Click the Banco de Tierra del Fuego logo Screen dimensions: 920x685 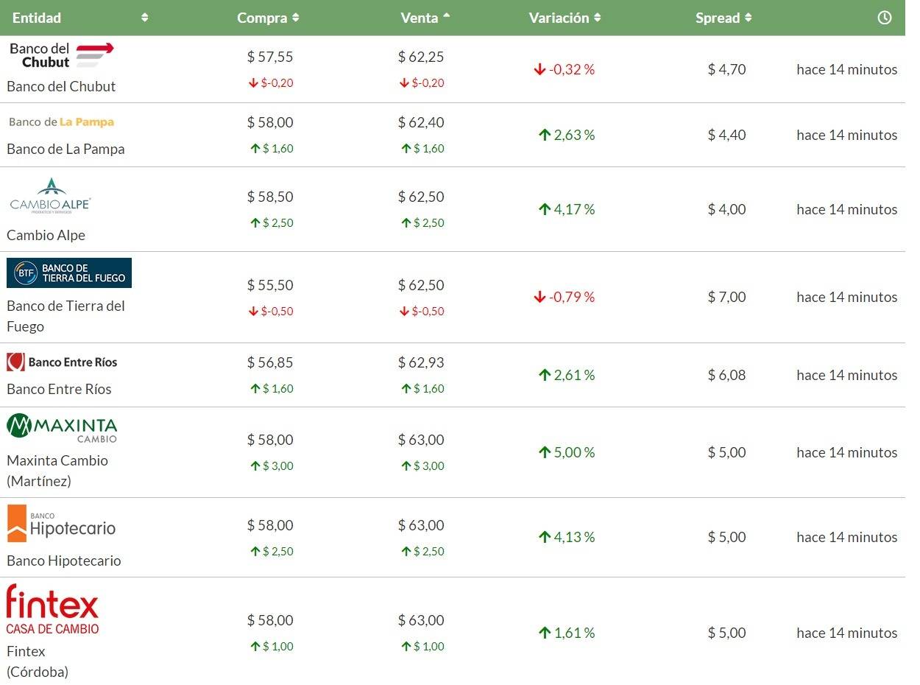click(69, 273)
